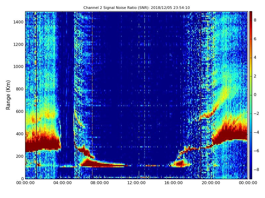The image size is (265, 198).
Task: Click the colorbar label 8
Action: 255,20
